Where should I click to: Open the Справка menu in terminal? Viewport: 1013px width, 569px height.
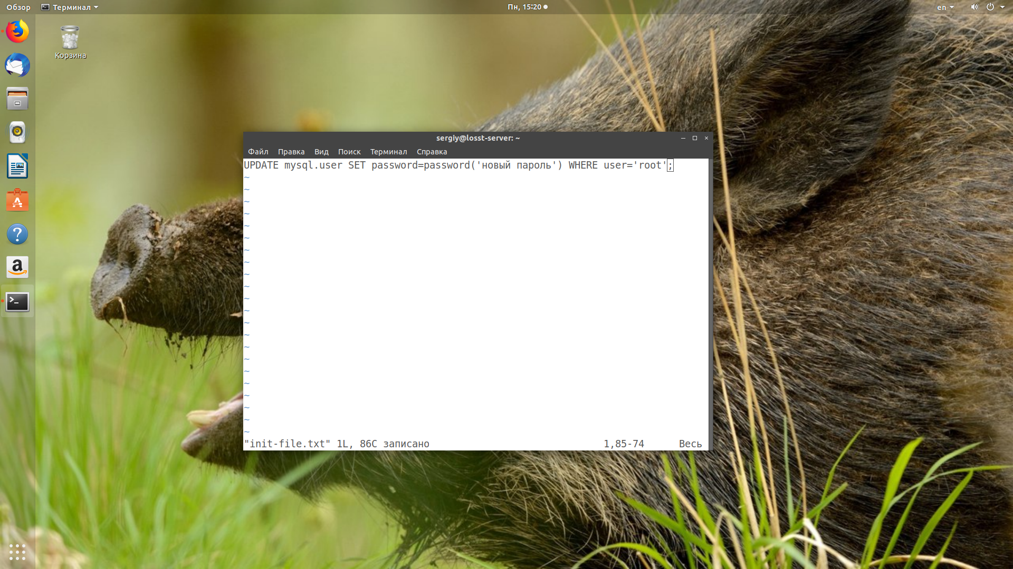432,152
